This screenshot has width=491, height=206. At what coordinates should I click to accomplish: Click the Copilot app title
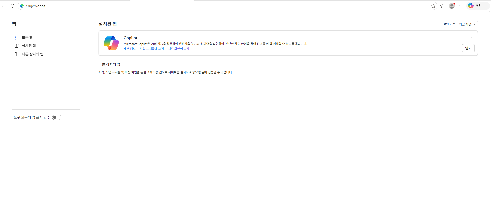130,38
